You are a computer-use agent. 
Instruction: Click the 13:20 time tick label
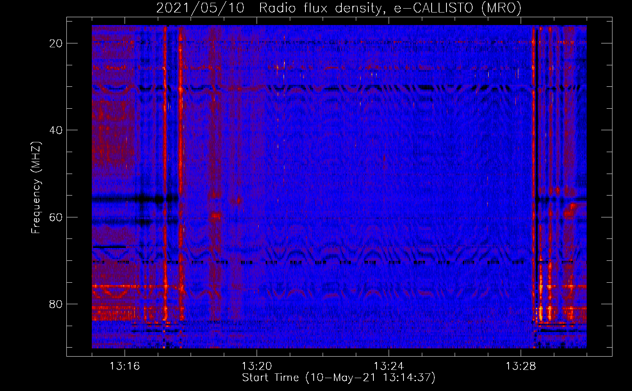pos(257,366)
